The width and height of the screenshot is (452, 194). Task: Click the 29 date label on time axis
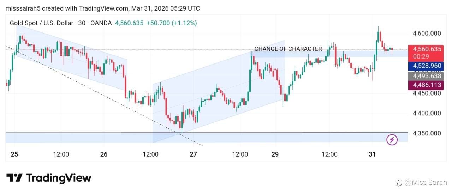coord(275,154)
